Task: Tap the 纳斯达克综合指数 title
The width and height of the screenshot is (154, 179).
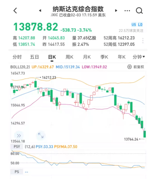Action: coord(78,9)
